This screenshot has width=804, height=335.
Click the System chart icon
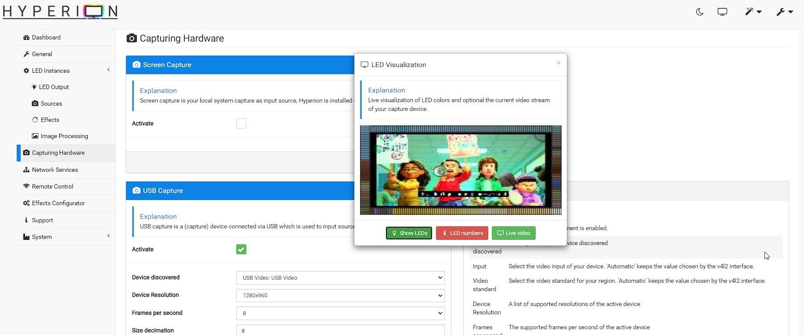(x=26, y=237)
